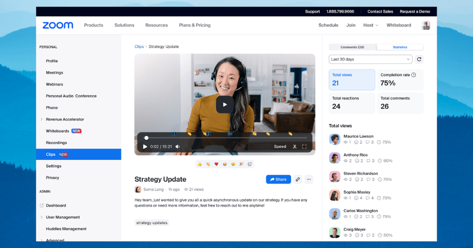Click Request a Demo link
Viewport: 473px width, 248px height.
pos(415,11)
